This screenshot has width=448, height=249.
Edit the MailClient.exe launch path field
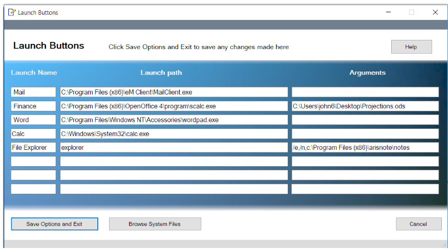coord(174,92)
